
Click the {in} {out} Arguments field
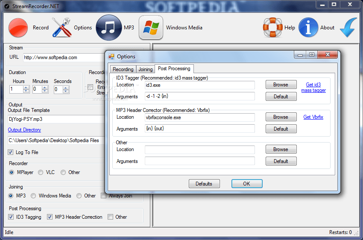(200, 129)
